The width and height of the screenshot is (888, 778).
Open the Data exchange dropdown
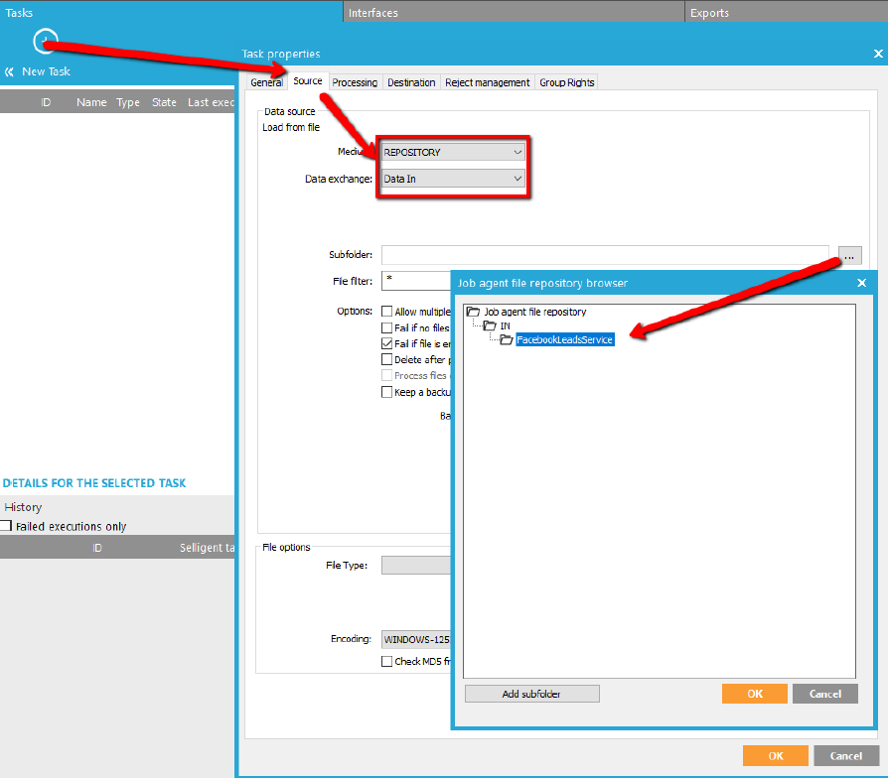coord(453,179)
